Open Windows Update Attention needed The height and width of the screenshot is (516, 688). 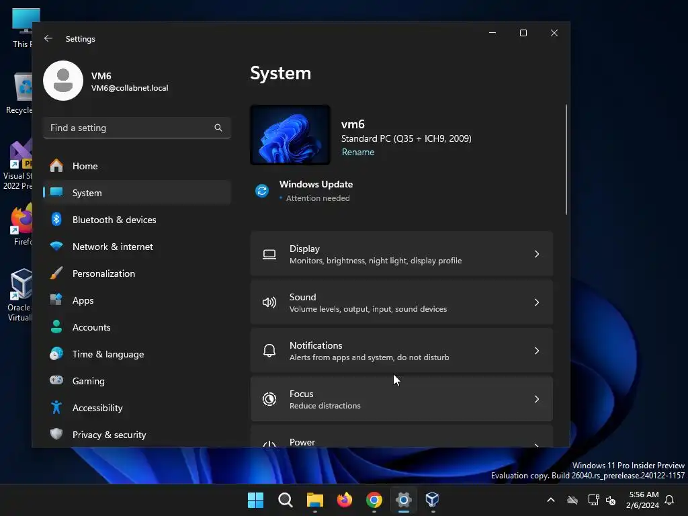pos(316,191)
